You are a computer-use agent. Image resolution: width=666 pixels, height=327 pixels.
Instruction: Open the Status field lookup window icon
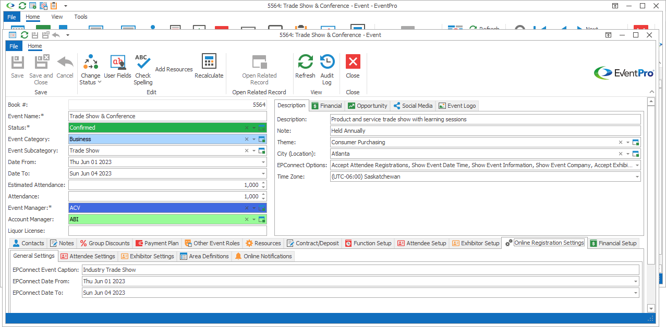262,128
